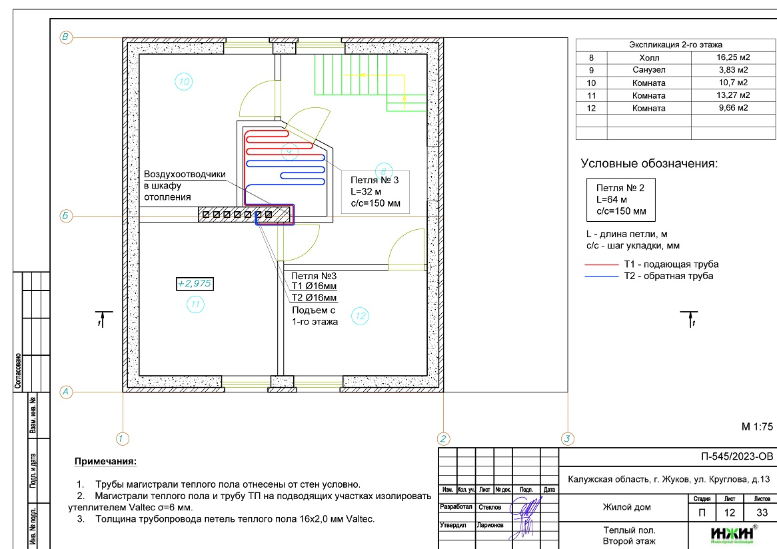Click axis marker Б on left side

click(65, 215)
